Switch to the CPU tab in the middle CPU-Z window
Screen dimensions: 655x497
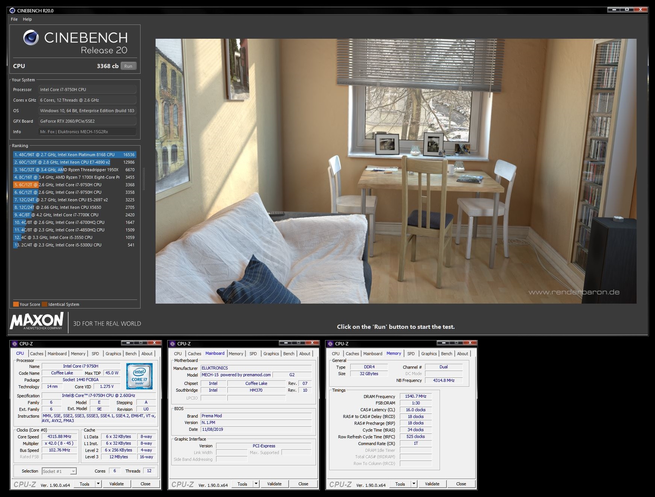(178, 354)
